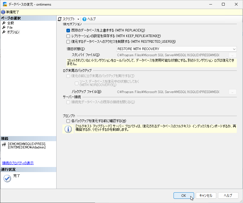Select the 全般 page wrench icon

(4, 23)
